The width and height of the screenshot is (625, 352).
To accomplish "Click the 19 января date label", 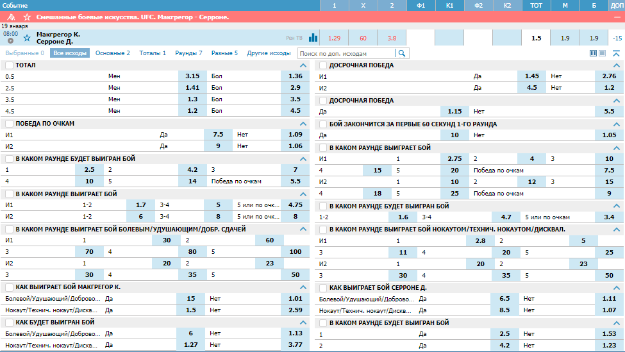I will [15, 26].
